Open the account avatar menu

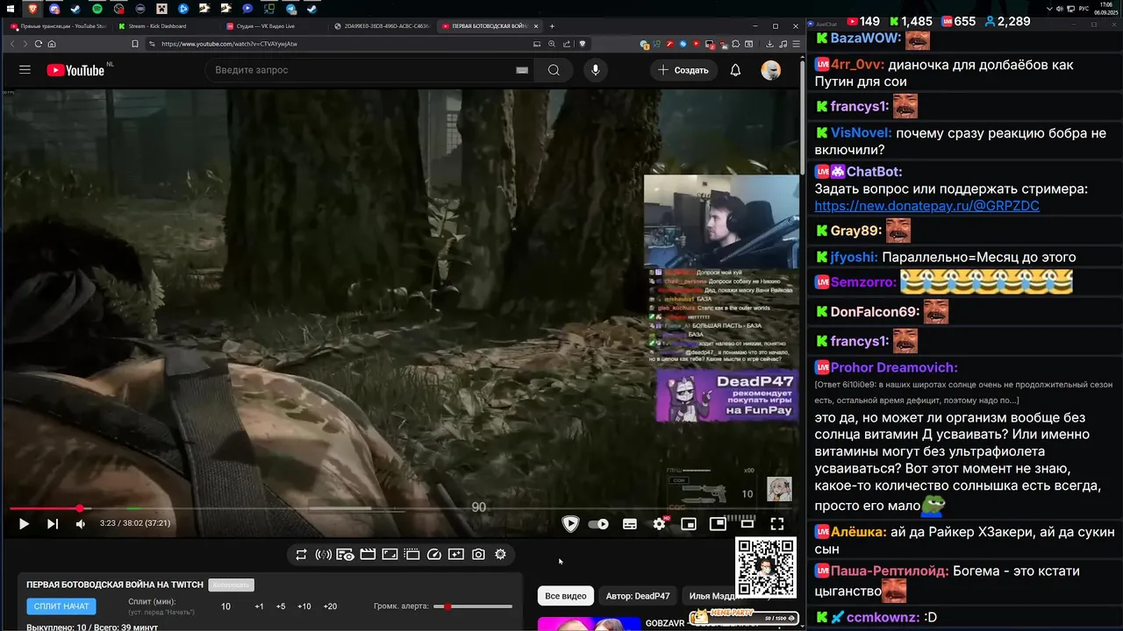pos(771,70)
